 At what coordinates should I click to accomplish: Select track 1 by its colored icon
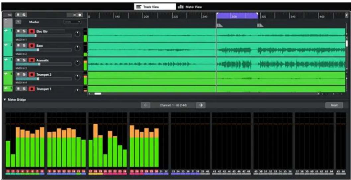point(8,35)
